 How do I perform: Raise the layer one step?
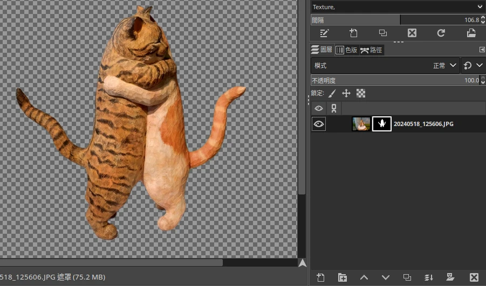click(x=364, y=277)
